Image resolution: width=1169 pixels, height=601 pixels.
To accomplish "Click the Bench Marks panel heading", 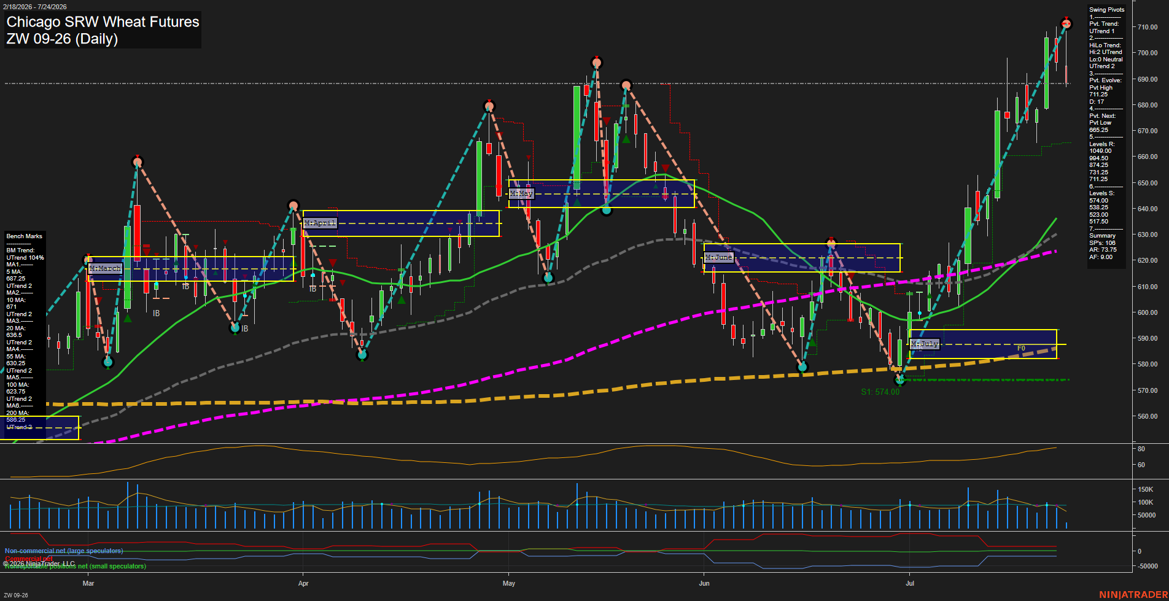I will [x=25, y=236].
